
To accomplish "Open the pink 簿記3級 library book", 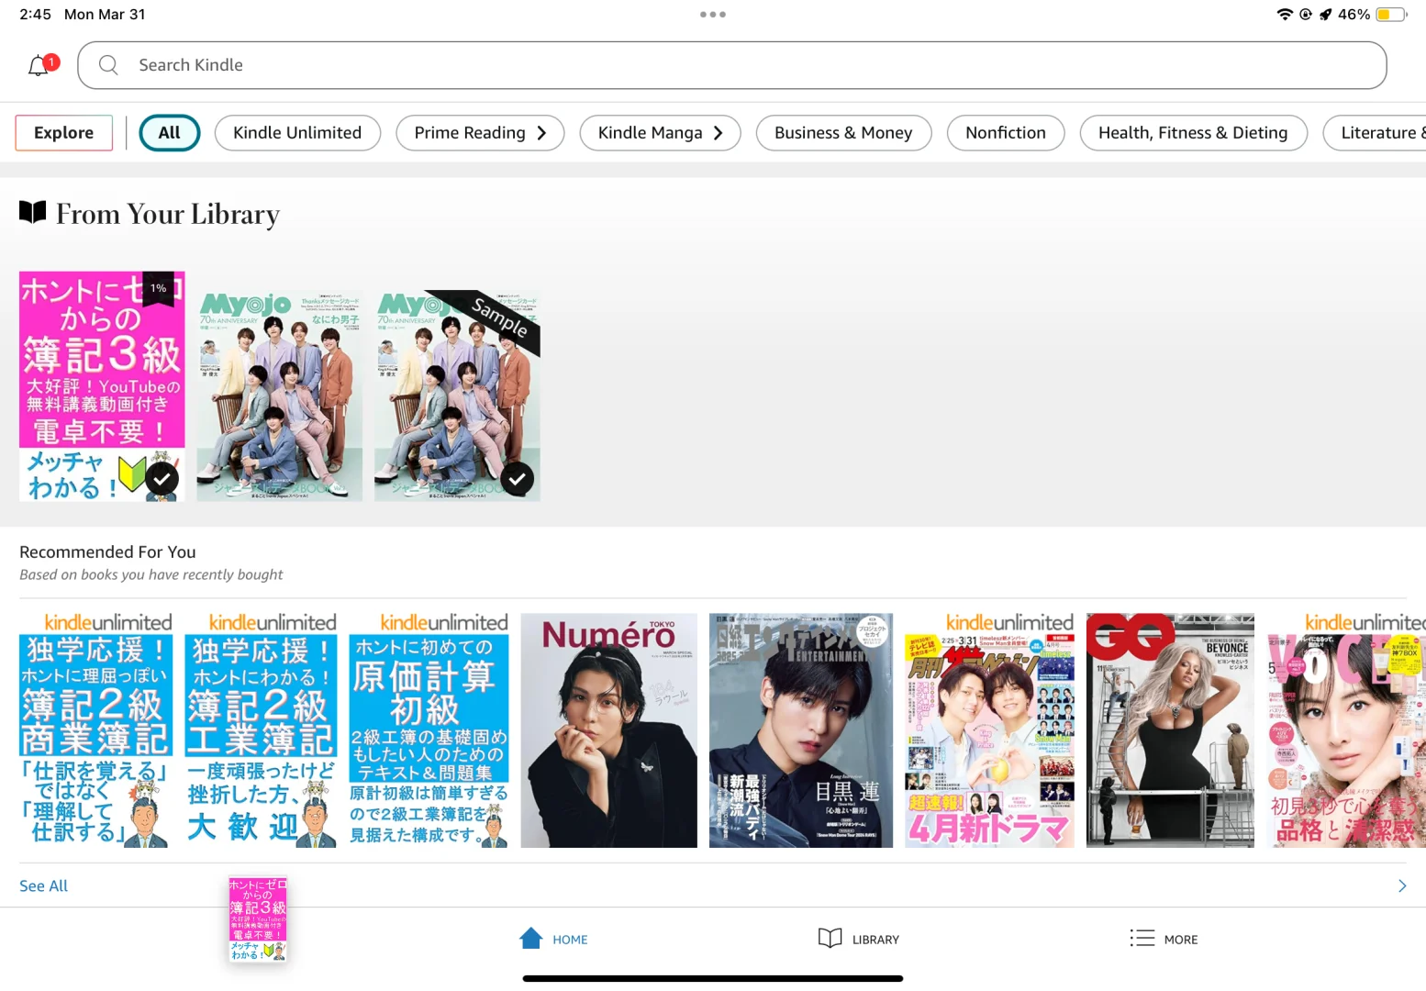I will click(x=102, y=386).
